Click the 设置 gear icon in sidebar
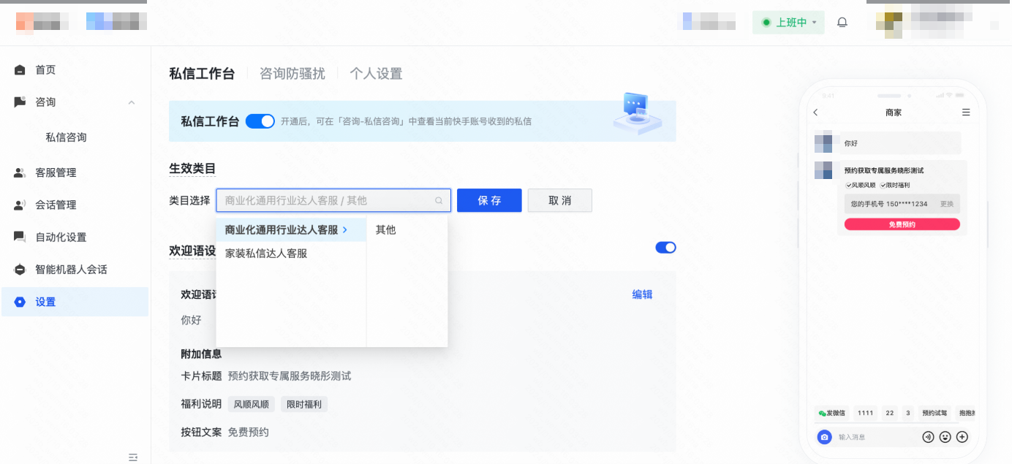This screenshot has height=464, width=1012. 20,301
